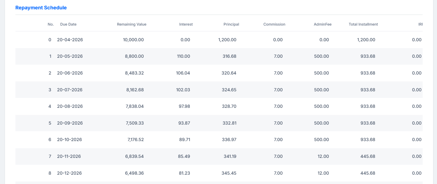This screenshot has height=184, width=437.
Task: Click the AdminFee column header
Action: pyautogui.click(x=323, y=24)
